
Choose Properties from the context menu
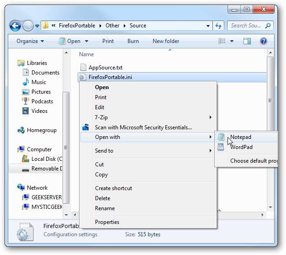(107, 222)
